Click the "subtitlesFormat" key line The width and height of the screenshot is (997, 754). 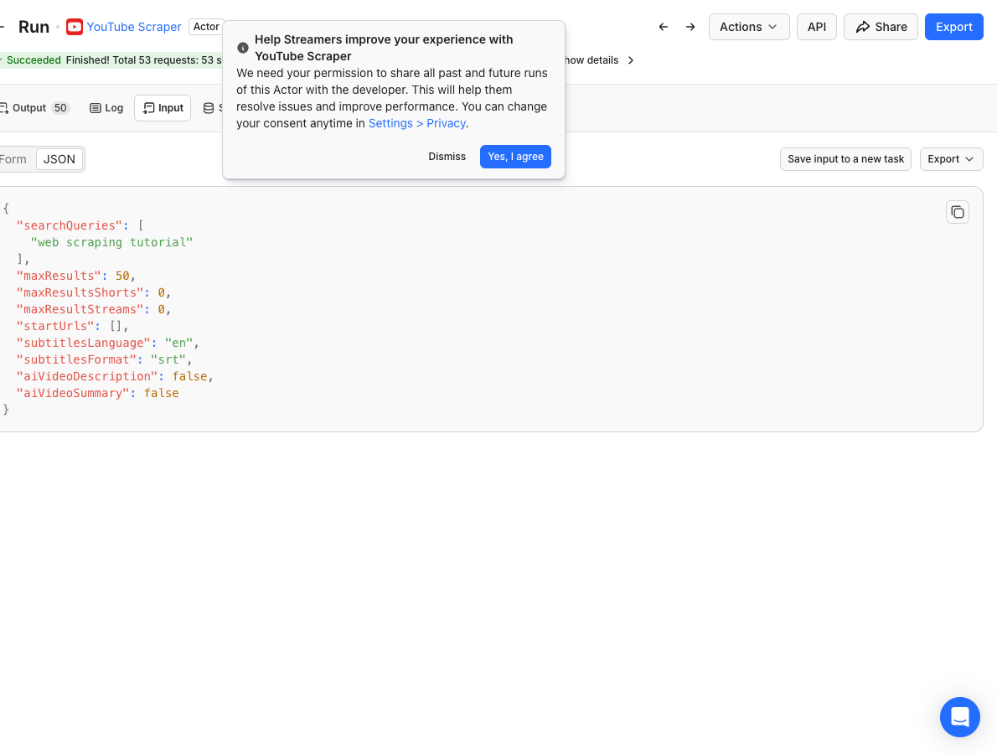(x=104, y=359)
